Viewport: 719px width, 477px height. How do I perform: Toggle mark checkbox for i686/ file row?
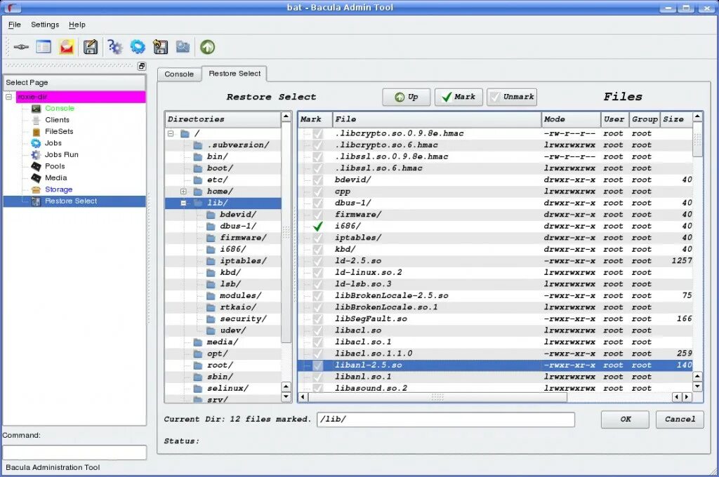(318, 227)
